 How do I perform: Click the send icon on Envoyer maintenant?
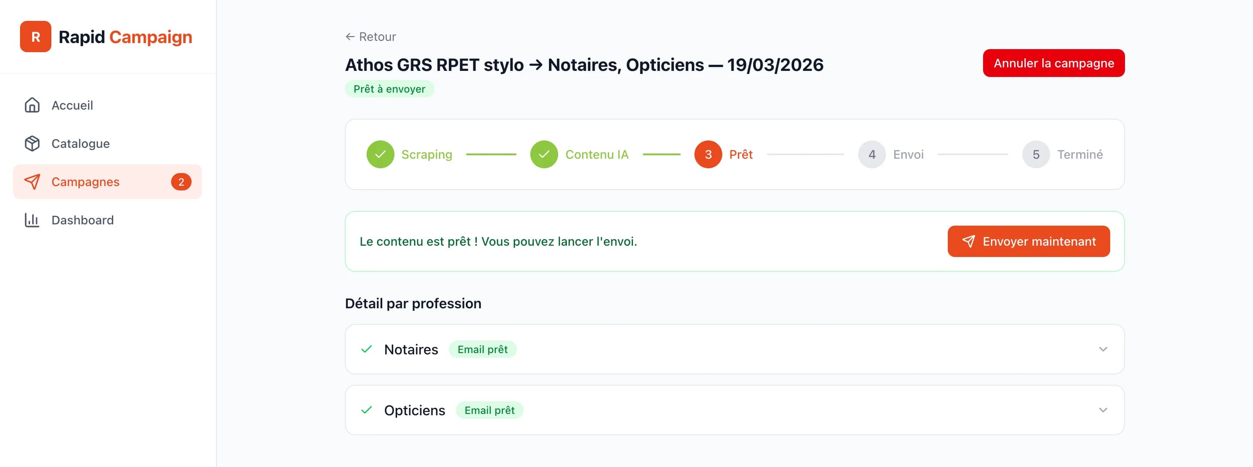point(969,241)
